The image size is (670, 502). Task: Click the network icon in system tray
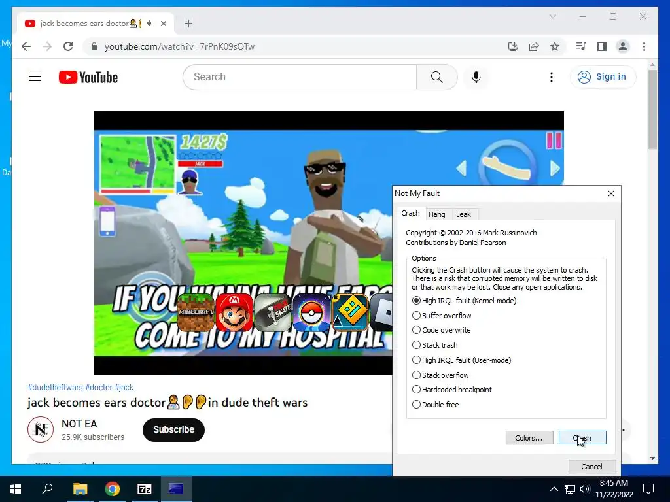tap(570, 489)
